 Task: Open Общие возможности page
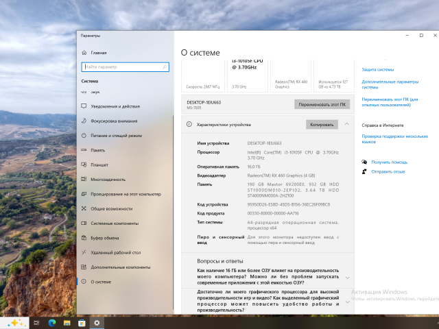pyautogui.click(x=111, y=208)
